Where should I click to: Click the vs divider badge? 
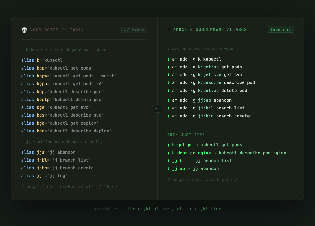(157, 109)
